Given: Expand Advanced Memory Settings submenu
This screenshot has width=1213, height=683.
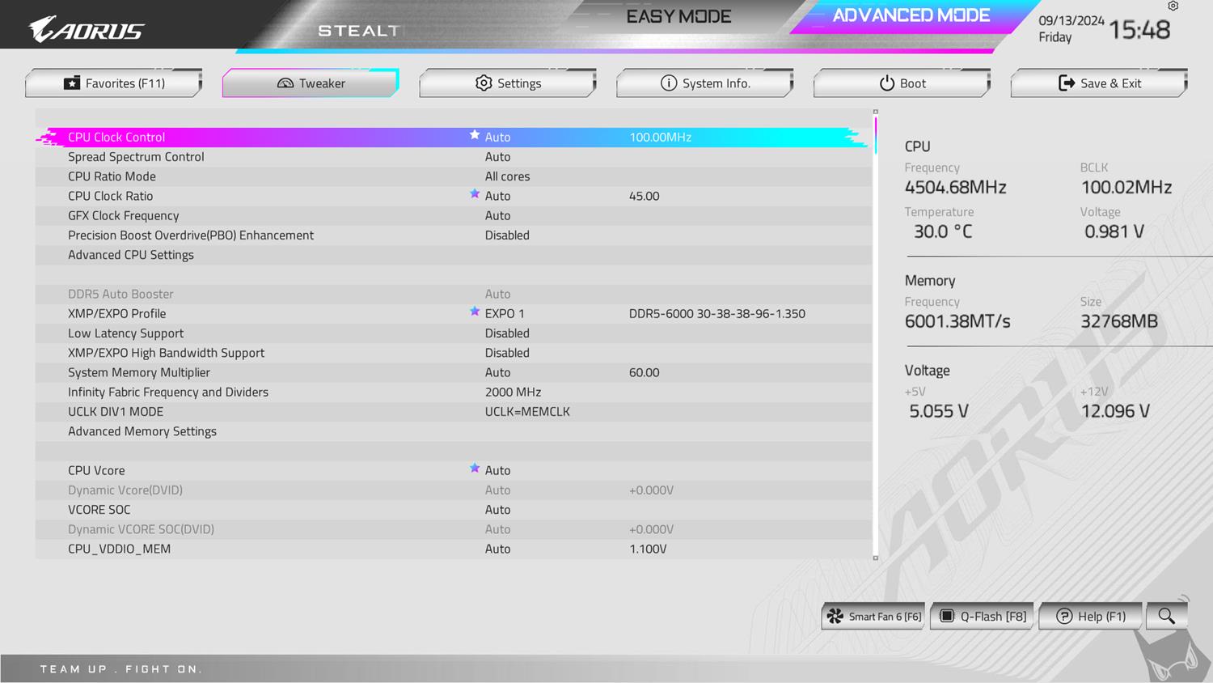Looking at the screenshot, I should [142, 431].
